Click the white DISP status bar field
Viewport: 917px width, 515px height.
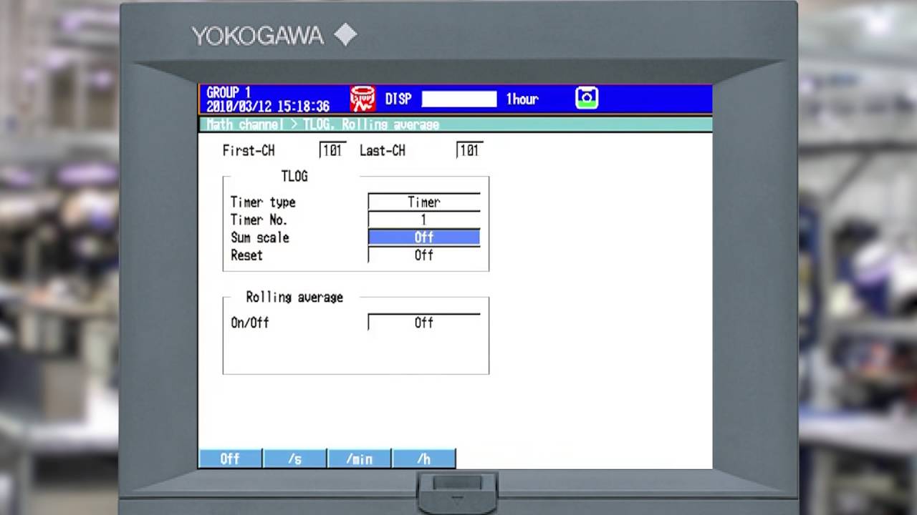(x=459, y=99)
